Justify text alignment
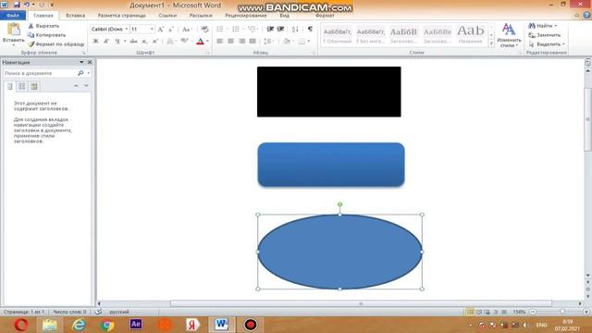 pos(253,41)
